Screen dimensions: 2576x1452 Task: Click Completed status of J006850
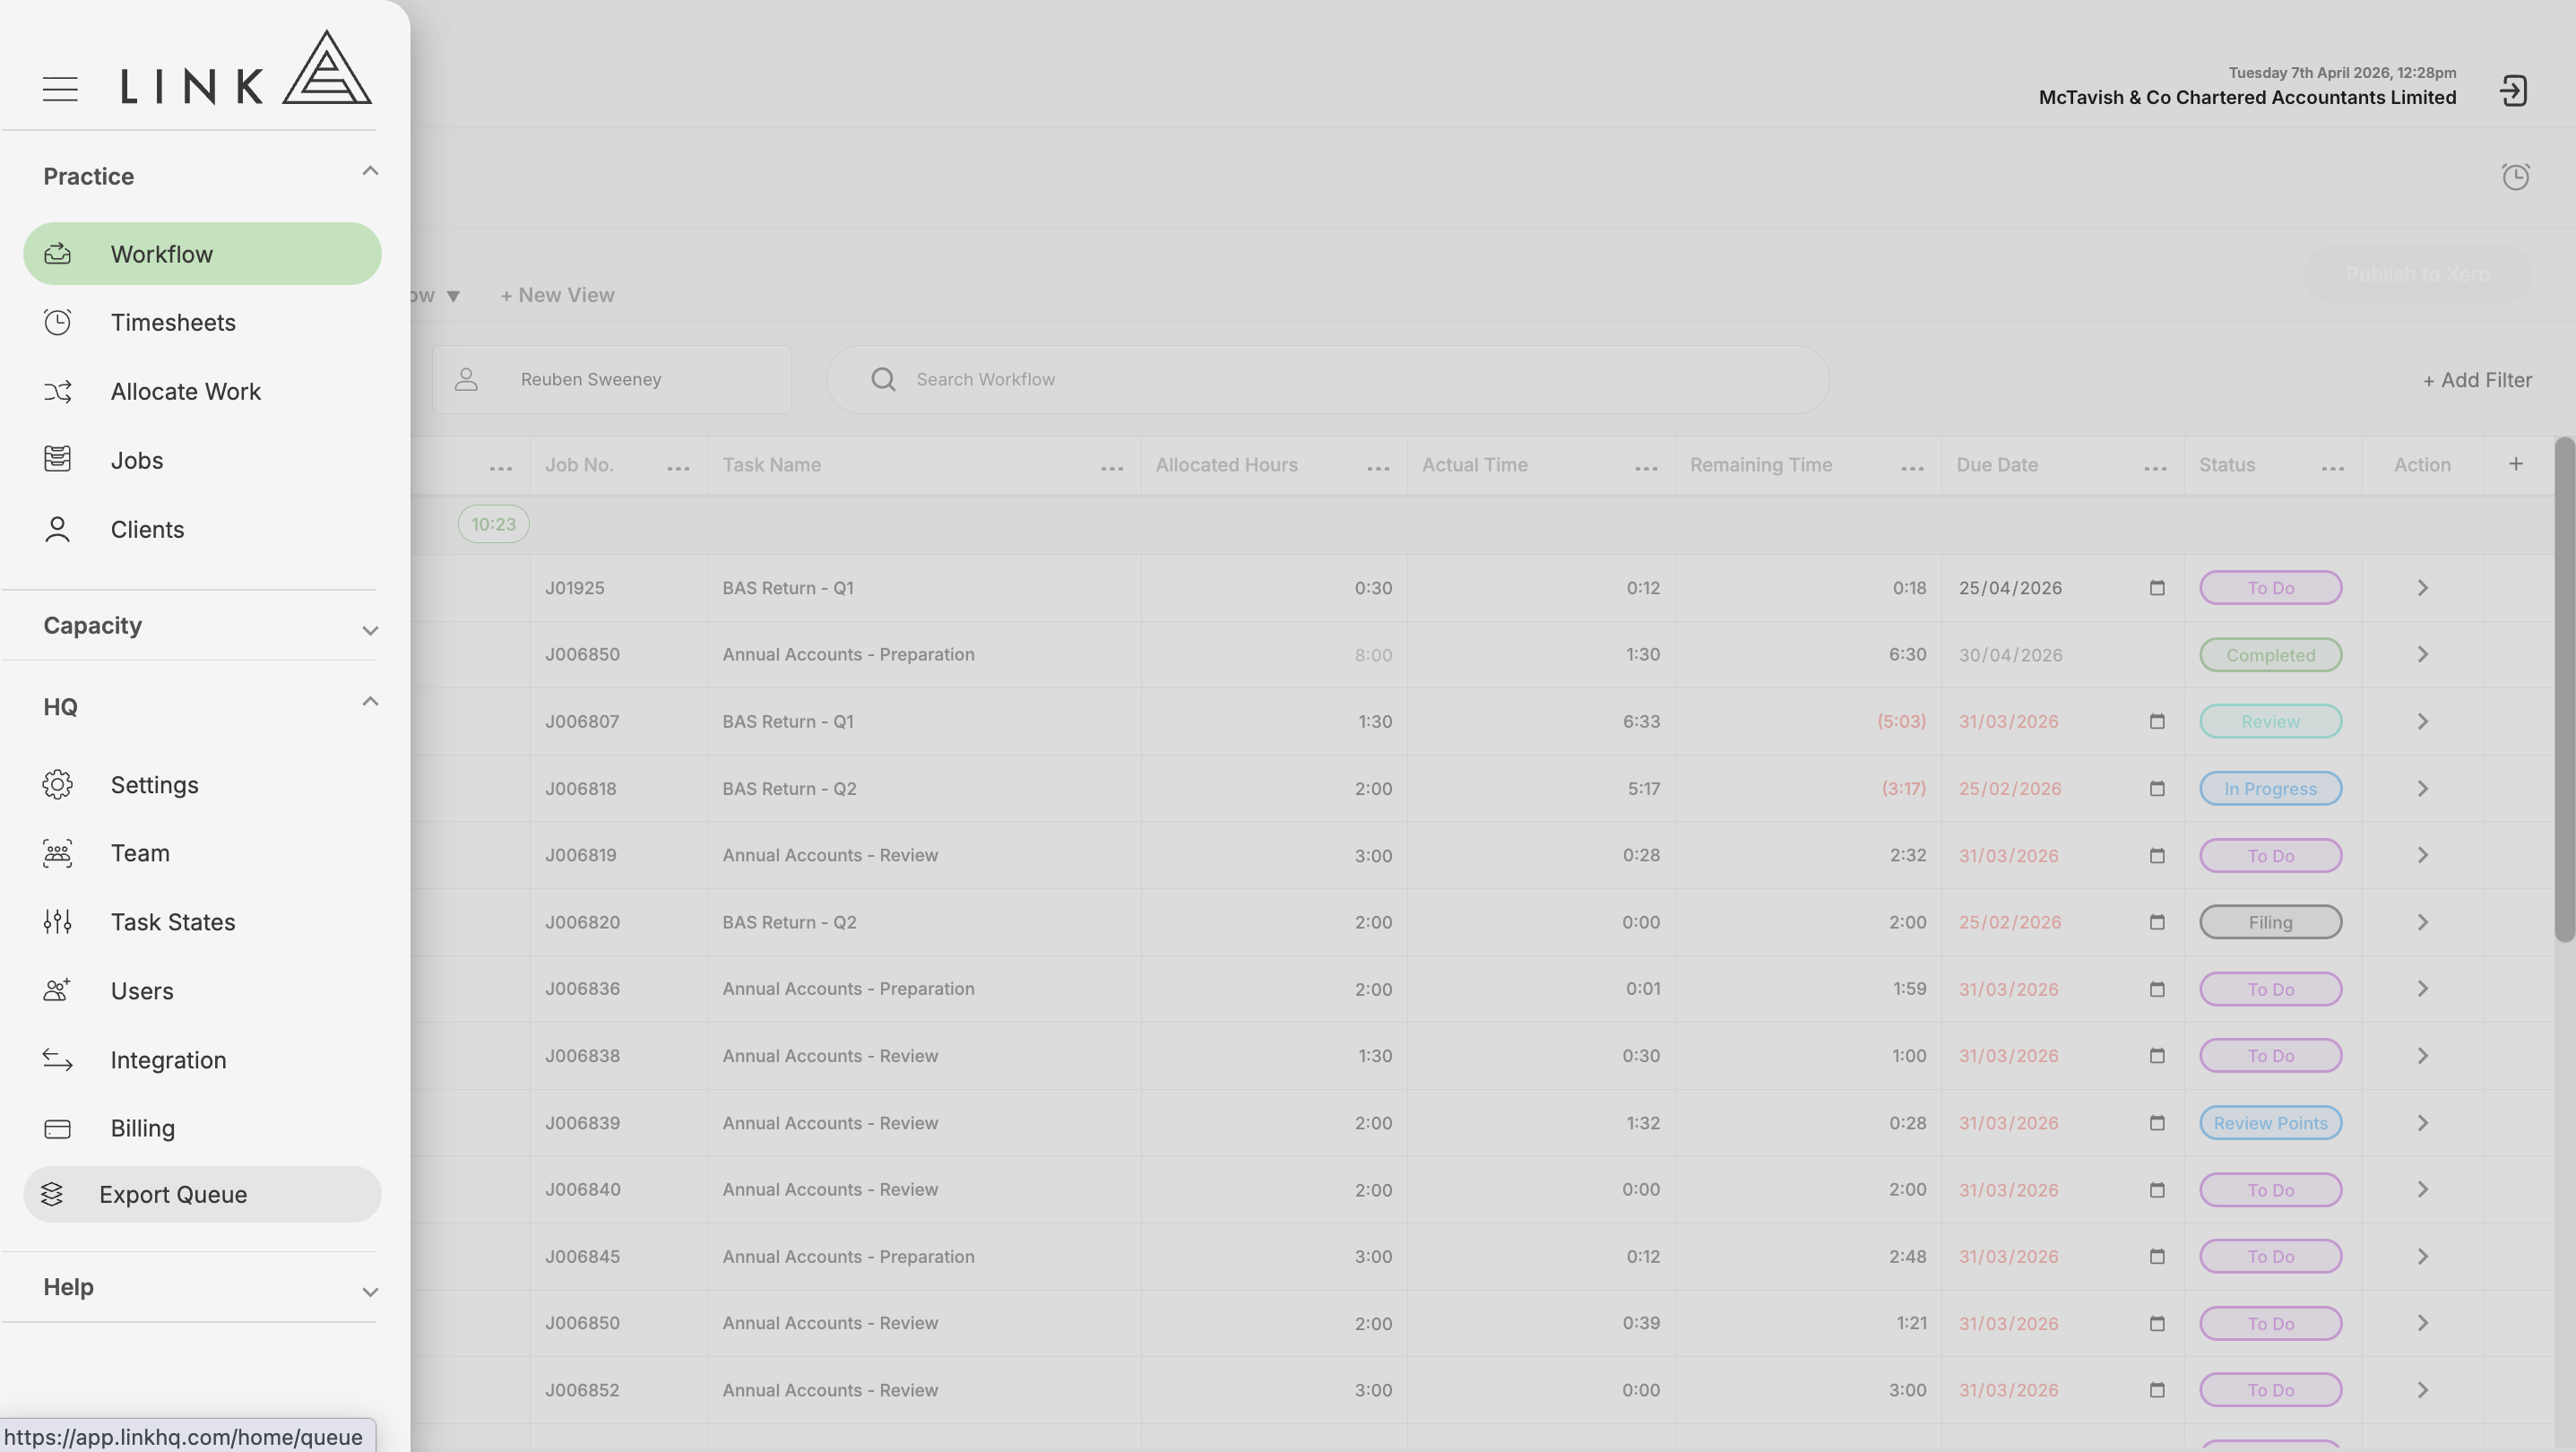(2271, 655)
